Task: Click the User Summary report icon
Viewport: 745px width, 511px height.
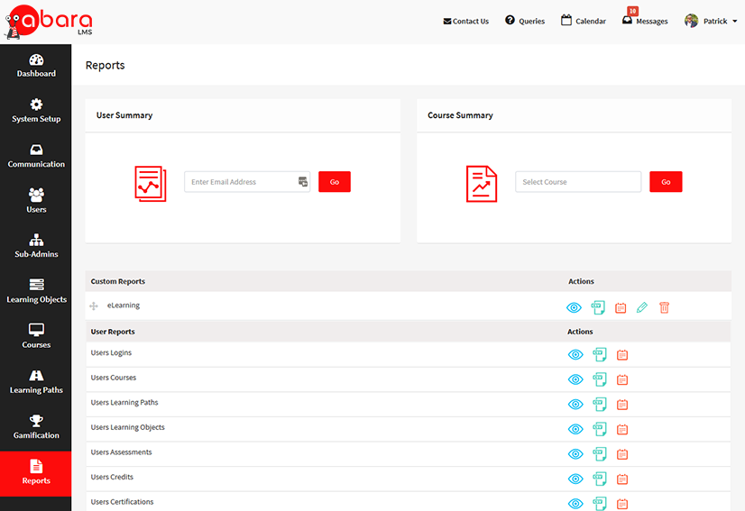Action: (x=150, y=184)
